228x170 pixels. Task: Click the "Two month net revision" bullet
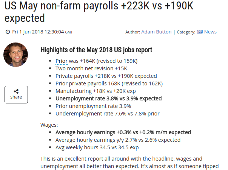pos(91,68)
